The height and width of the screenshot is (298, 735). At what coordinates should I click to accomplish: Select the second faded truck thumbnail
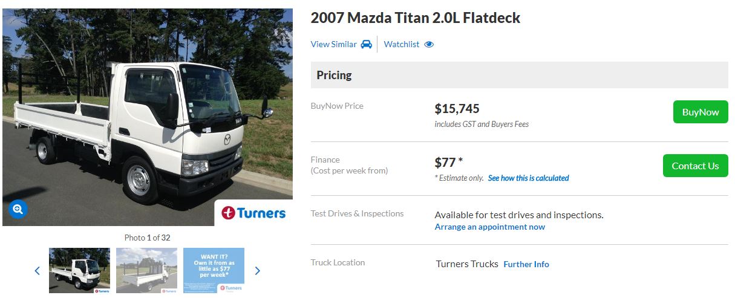(146, 270)
